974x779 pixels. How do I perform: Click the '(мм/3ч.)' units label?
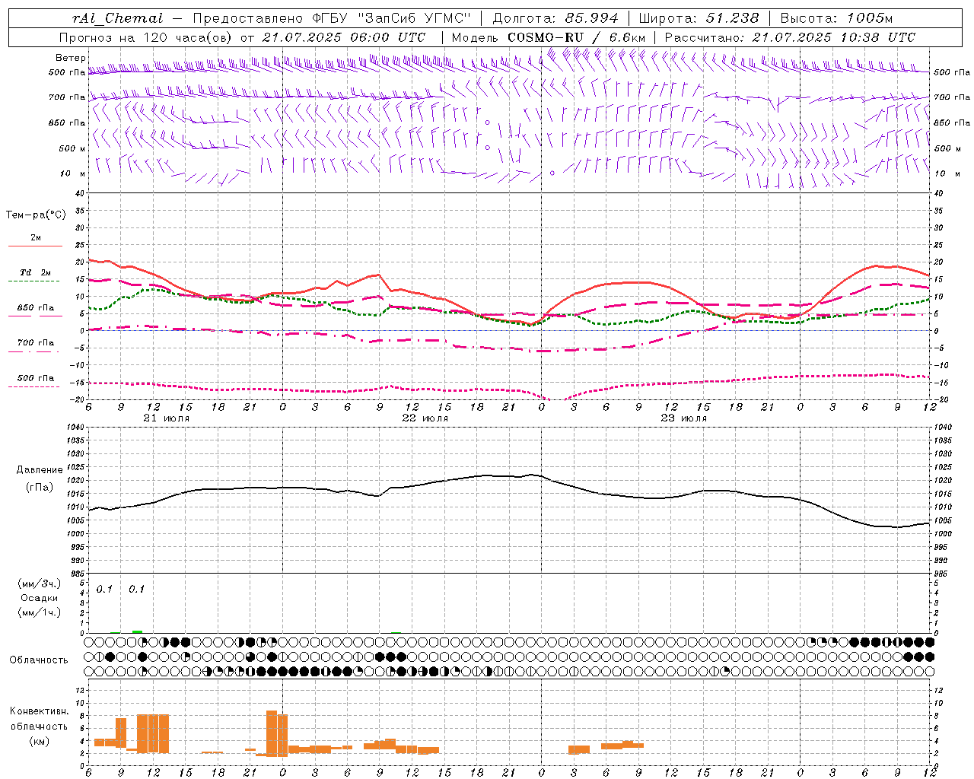[40, 583]
